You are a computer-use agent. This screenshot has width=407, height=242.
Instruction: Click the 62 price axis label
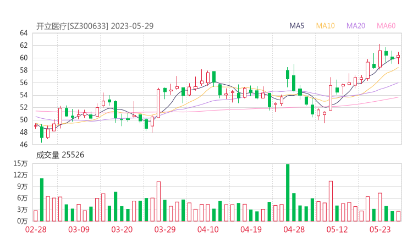click(24, 46)
